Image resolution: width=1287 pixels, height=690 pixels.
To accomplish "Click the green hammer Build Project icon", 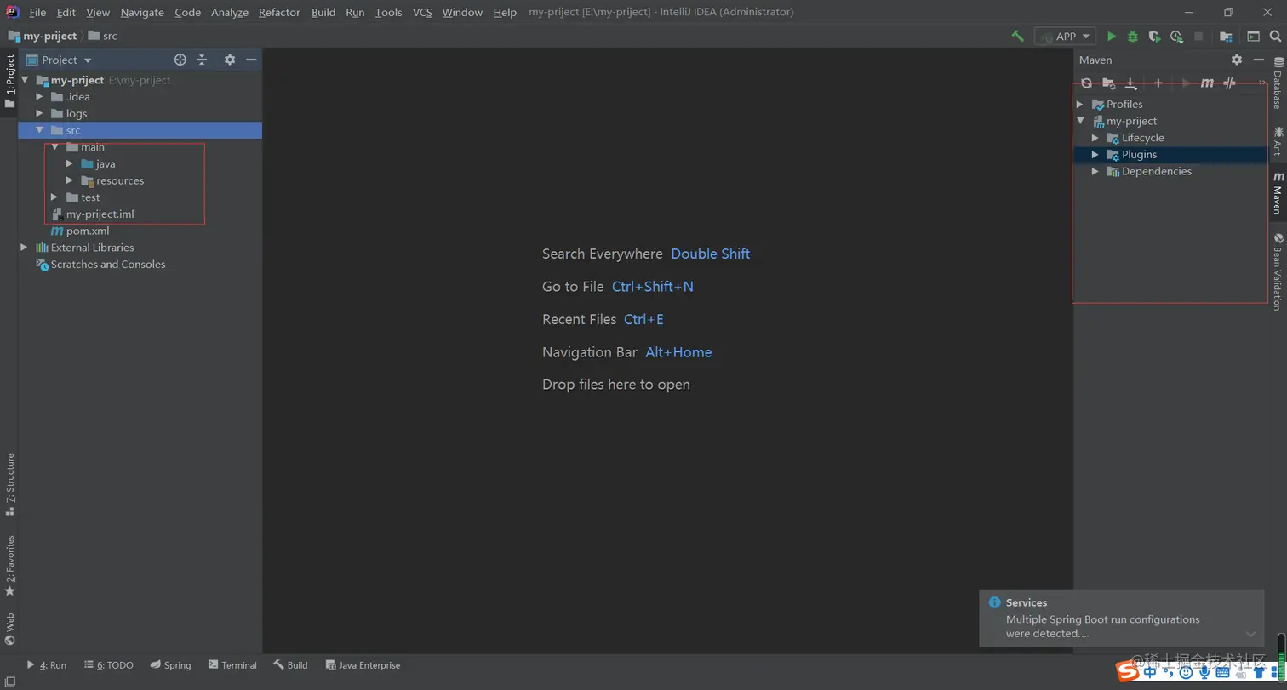I will (1017, 37).
